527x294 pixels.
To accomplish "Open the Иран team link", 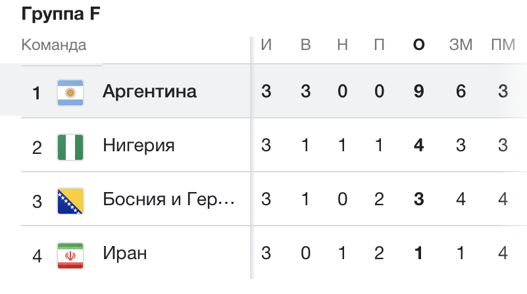I will 125,253.
